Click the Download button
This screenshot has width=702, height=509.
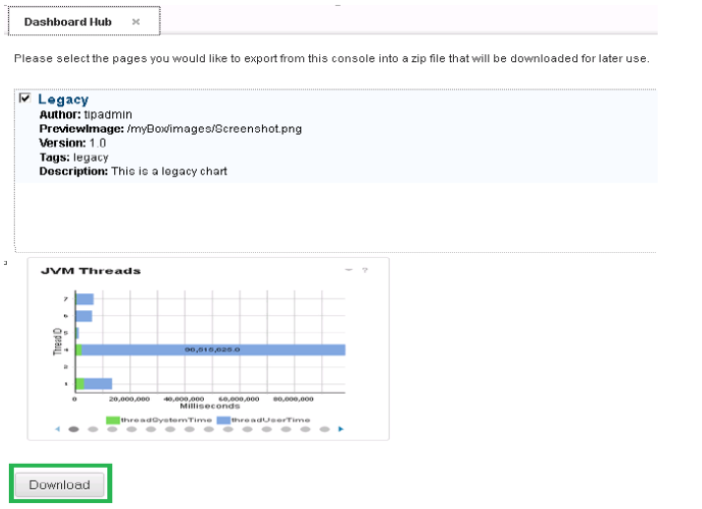[x=59, y=484]
